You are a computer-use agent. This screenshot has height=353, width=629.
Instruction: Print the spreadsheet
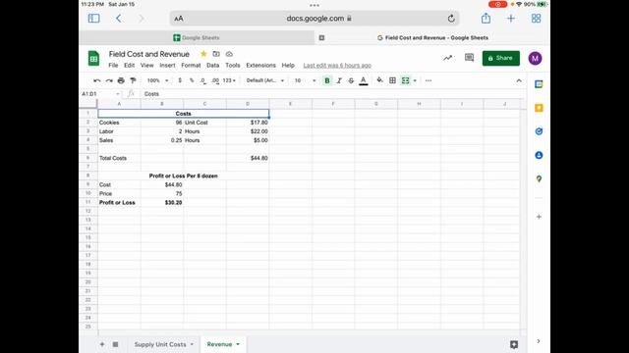(x=121, y=80)
